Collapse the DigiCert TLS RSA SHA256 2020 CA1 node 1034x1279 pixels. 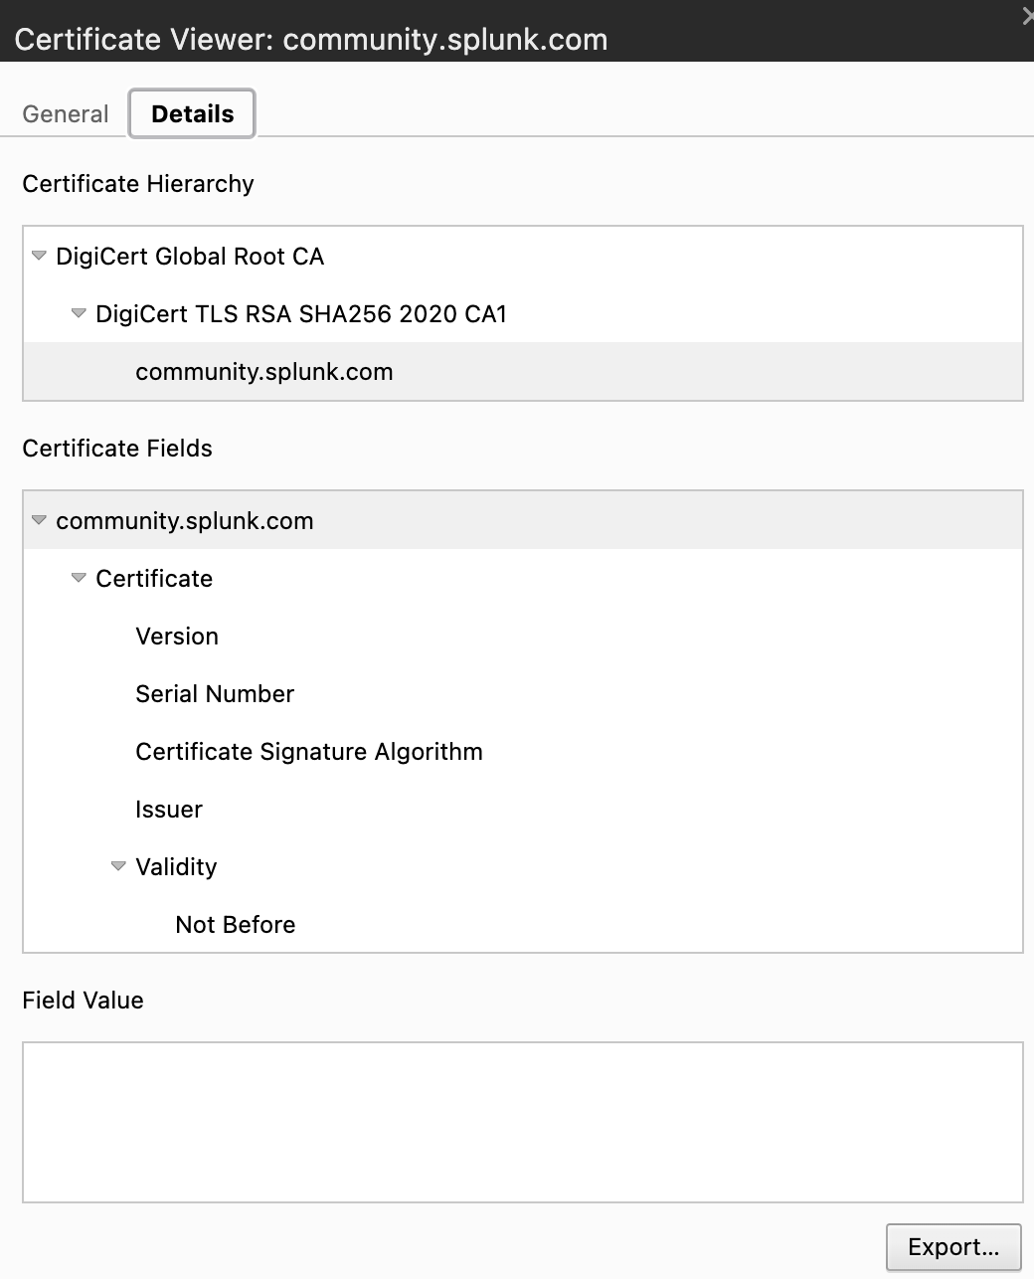coord(77,313)
